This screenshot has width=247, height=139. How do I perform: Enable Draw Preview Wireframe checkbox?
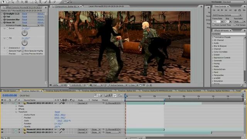23,54
